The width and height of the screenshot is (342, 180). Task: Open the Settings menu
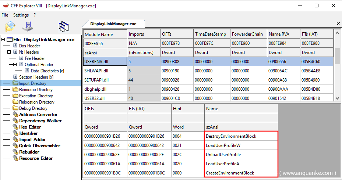coord(21,15)
